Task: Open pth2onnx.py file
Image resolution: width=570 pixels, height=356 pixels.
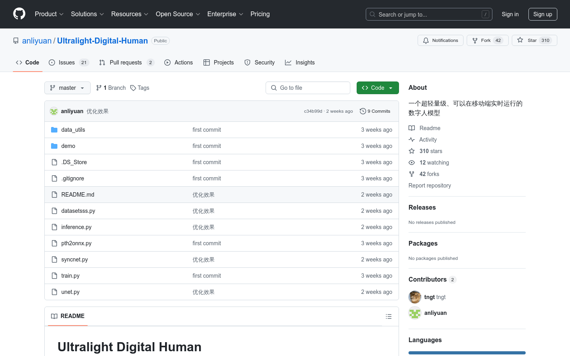Action: [x=76, y=243]
